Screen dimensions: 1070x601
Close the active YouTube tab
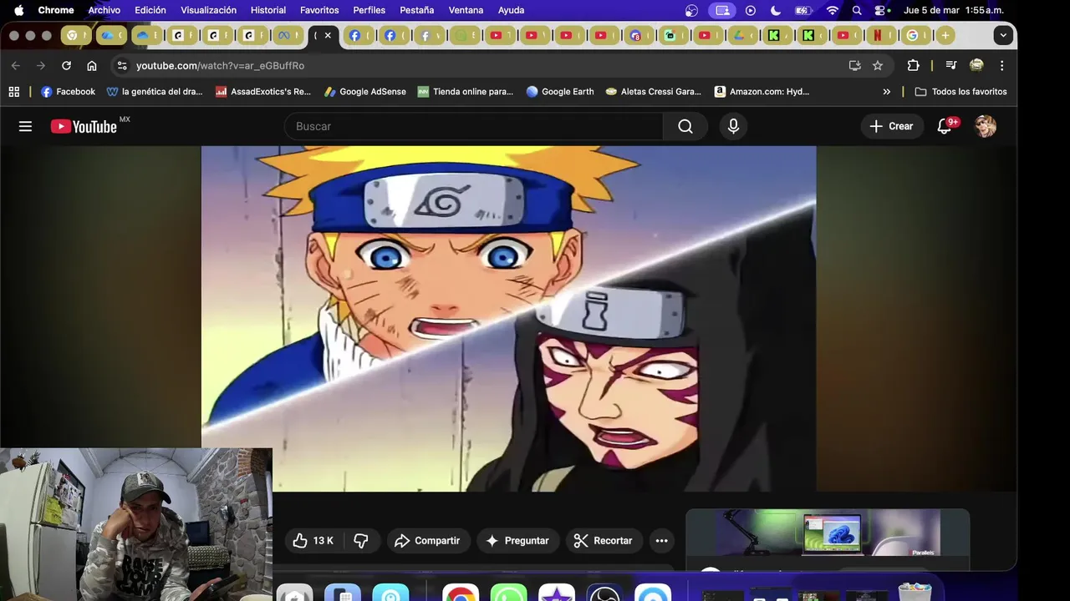tap(328, 35)
